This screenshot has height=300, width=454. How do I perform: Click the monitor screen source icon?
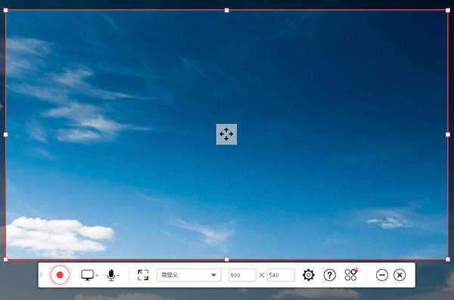coord(88,275)
